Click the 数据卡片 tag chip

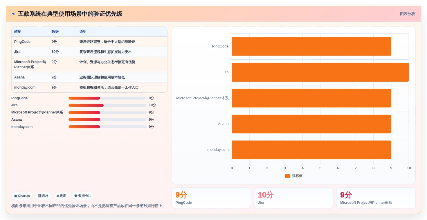tap(83, 196)
